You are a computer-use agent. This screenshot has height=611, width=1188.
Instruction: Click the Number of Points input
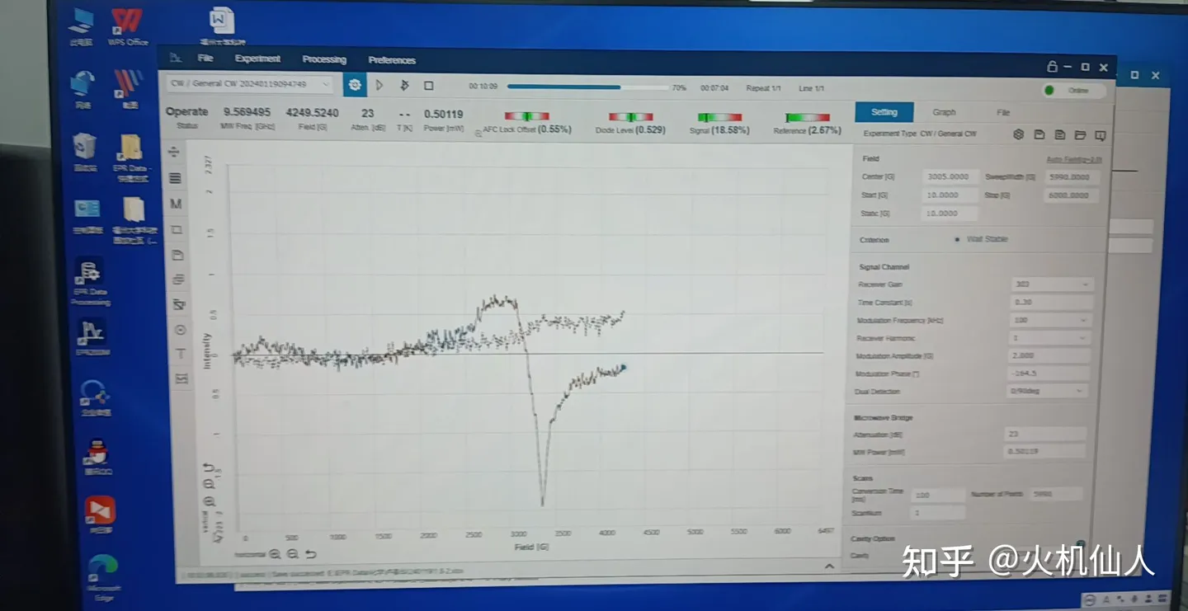click(1056, 494)
